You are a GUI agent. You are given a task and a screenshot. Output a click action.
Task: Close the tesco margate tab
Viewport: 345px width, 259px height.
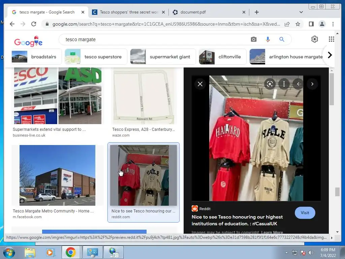click(x=83, y=12)
